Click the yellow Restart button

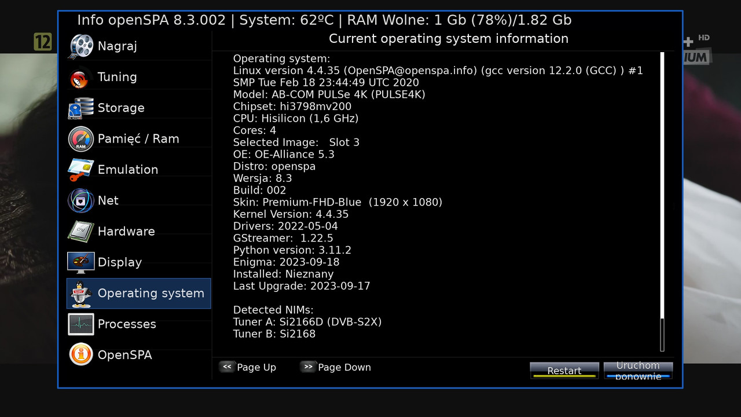564,371
